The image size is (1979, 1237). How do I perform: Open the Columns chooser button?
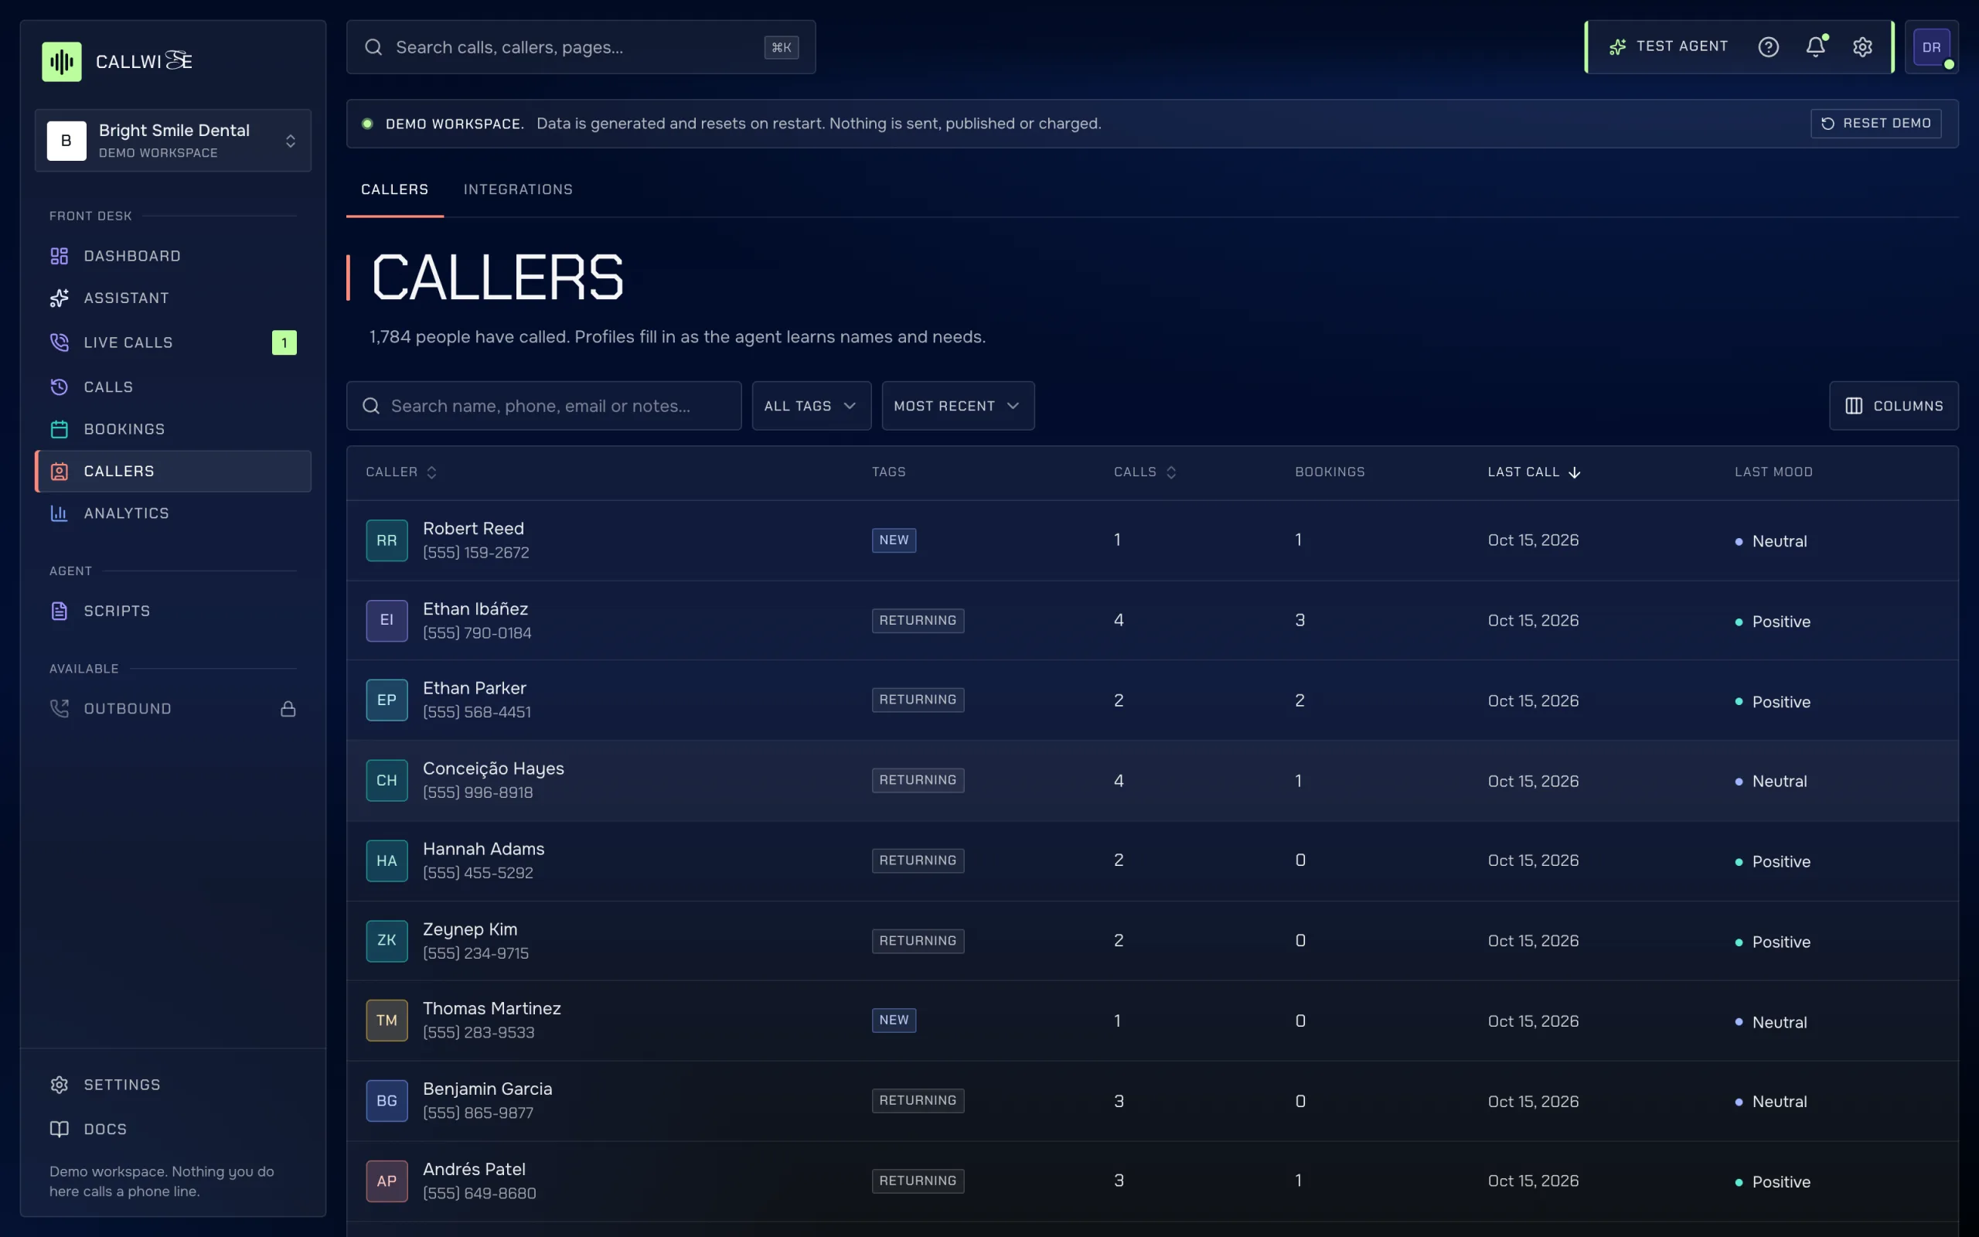[1893, 406]
